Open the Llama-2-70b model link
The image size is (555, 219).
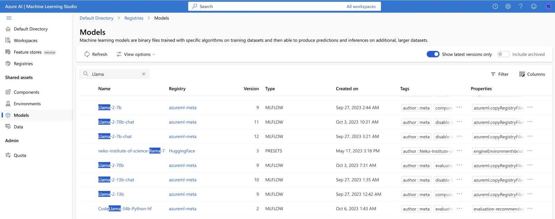pyautogui.click(x=111, y=165)
